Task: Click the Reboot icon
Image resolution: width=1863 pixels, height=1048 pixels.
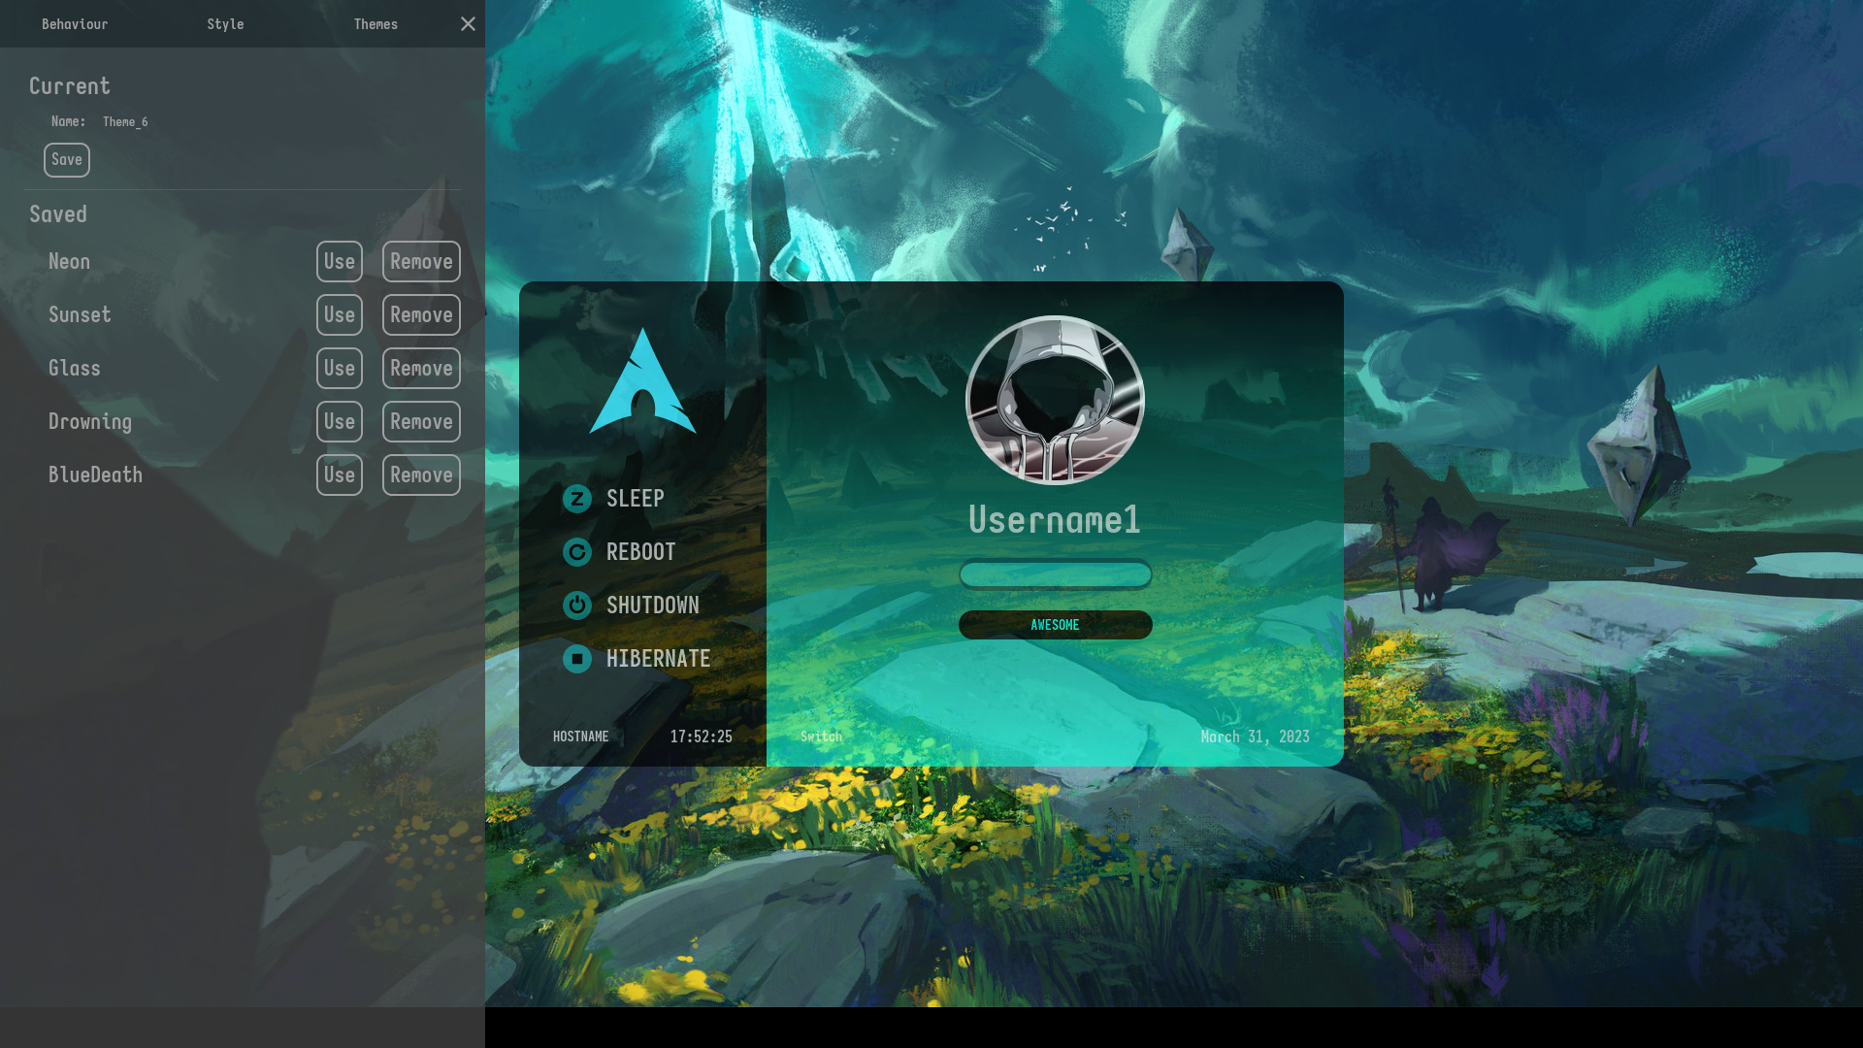Action: click(x=577, y=552)
